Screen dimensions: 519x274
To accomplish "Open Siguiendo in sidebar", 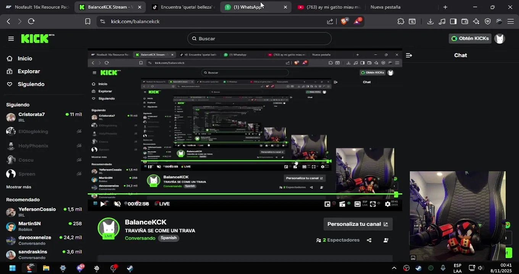I will click(x=26, y=84).
